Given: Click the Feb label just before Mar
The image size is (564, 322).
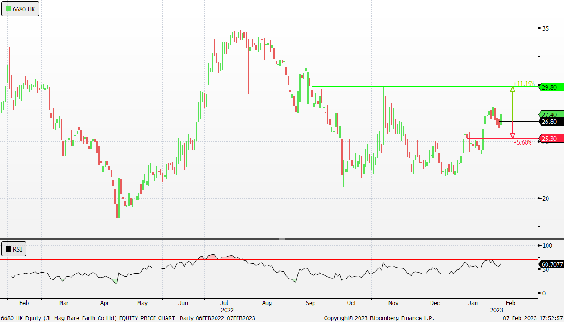Looking at the screenshot, I should (x=24, y=303).
